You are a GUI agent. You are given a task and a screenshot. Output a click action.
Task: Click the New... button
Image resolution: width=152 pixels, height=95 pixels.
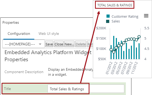click(69, 44)
